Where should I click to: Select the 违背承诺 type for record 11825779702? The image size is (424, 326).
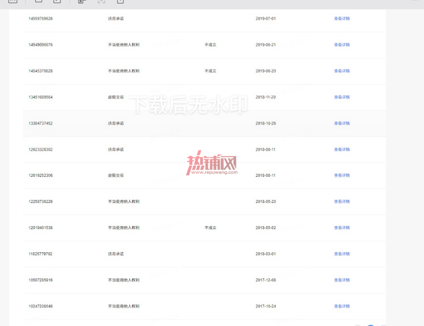(x=116, y=254)
